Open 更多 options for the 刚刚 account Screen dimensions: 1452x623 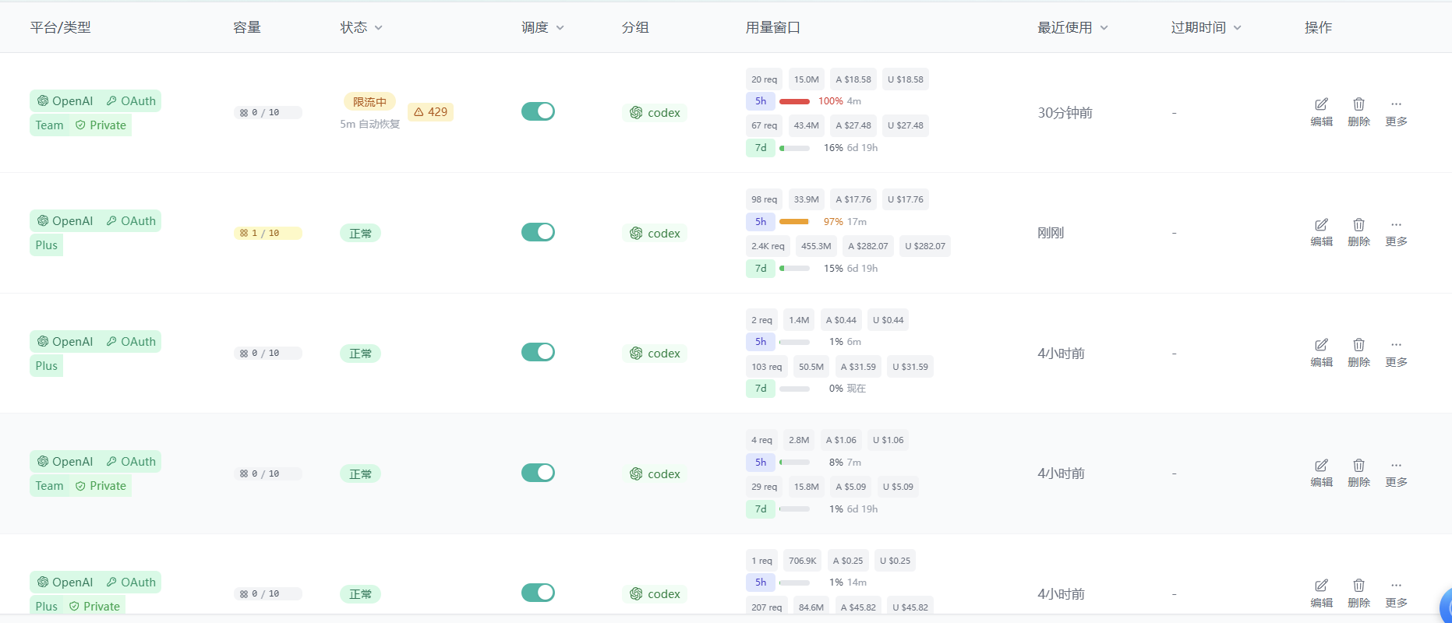point(1396,233)
